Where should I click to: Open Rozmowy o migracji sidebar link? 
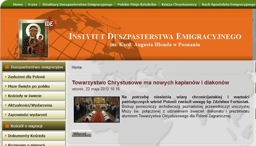(26, 145)
